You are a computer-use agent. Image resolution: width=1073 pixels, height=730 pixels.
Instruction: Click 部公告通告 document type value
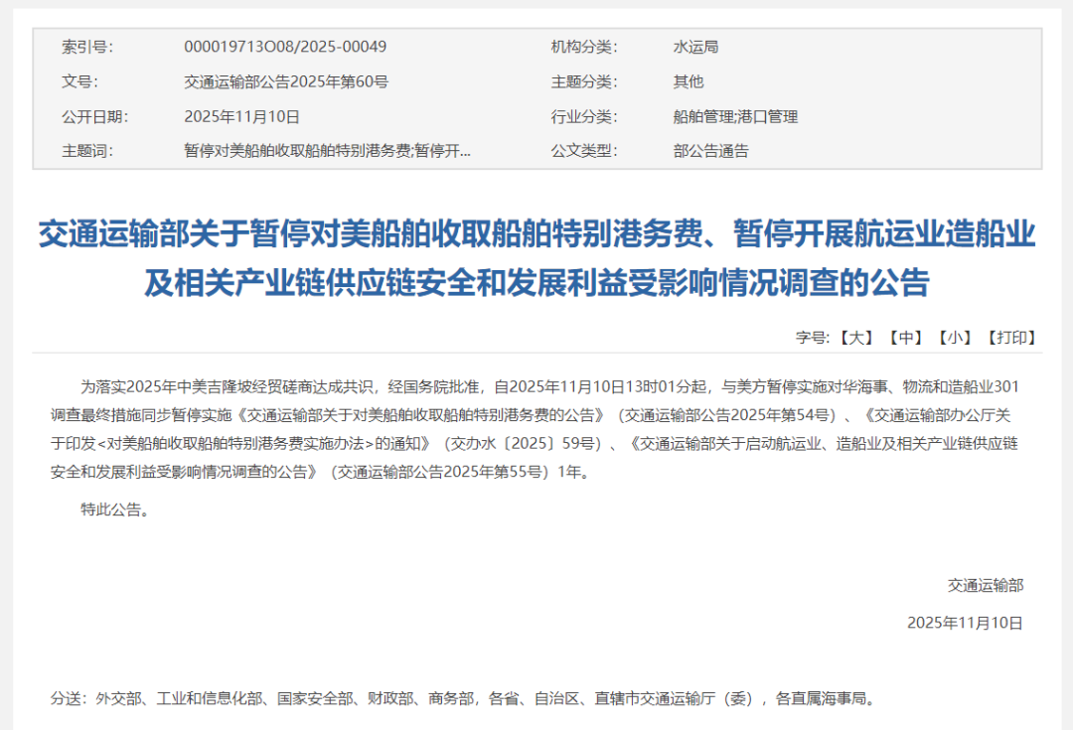711,151
